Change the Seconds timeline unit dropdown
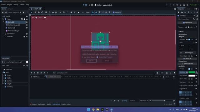Image resolution: width=200 pixels, height=112 pixels. (x=144, y=101)
